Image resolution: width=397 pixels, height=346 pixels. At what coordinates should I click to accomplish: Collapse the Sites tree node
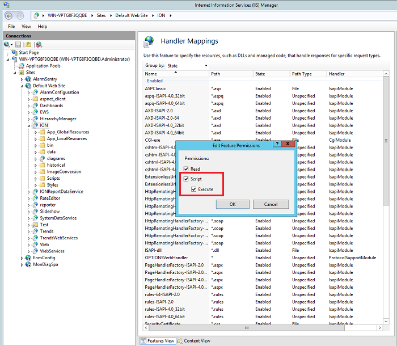[15, 73]
